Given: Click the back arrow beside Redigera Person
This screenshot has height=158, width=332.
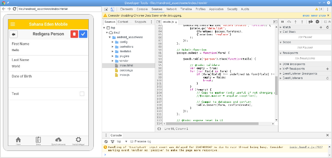Looking at the screenshot, I should 14,34.
